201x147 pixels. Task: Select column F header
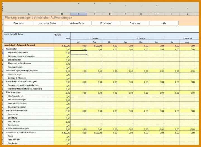[x=126, y=14]
